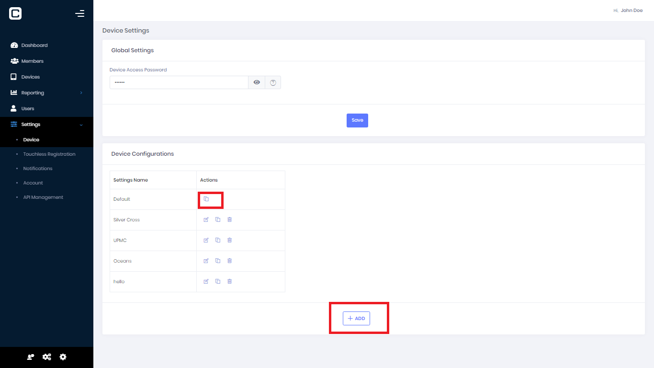Click the gear icon at sidebar bottom
This screenshot has width=654, height=368.
tap(63, 357)
